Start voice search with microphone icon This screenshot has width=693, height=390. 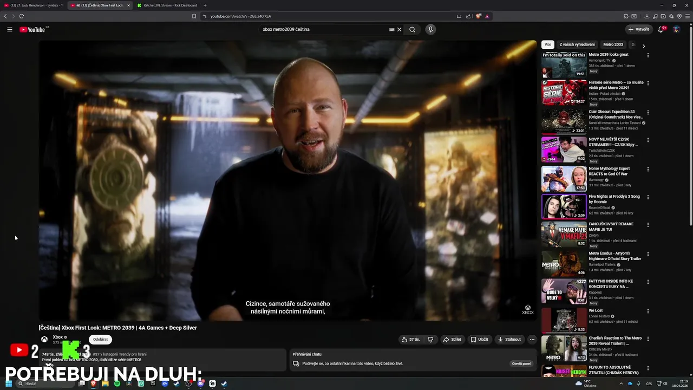point(430,29)
